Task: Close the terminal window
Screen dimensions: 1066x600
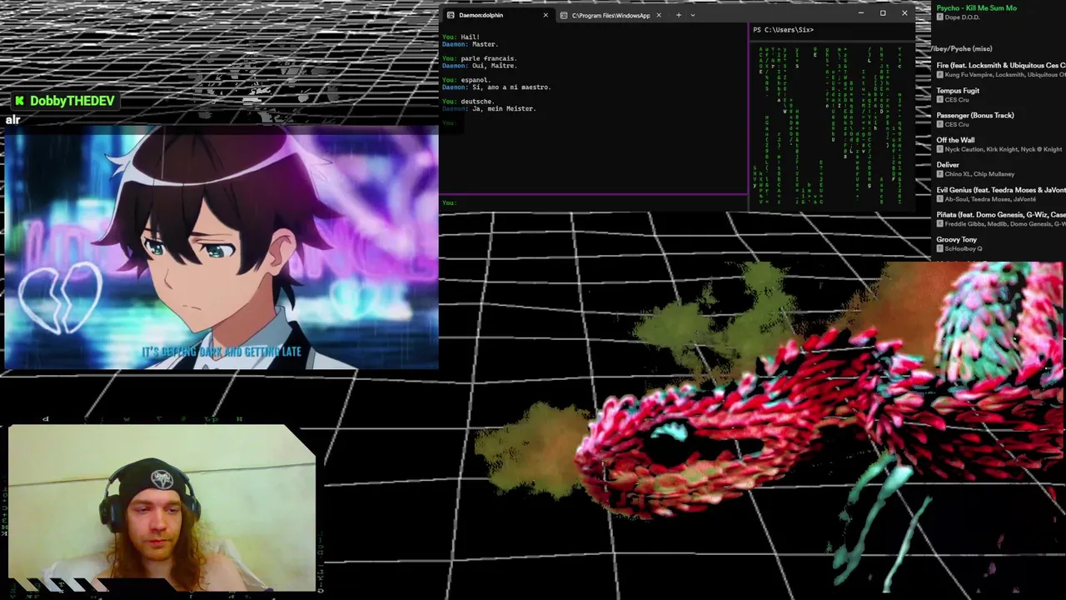Action: [904, 13]
